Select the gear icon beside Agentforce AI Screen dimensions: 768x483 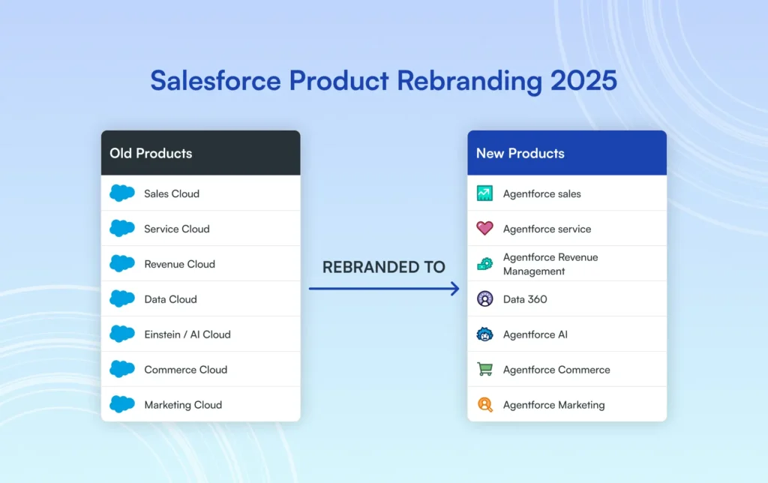pos(484,334)
